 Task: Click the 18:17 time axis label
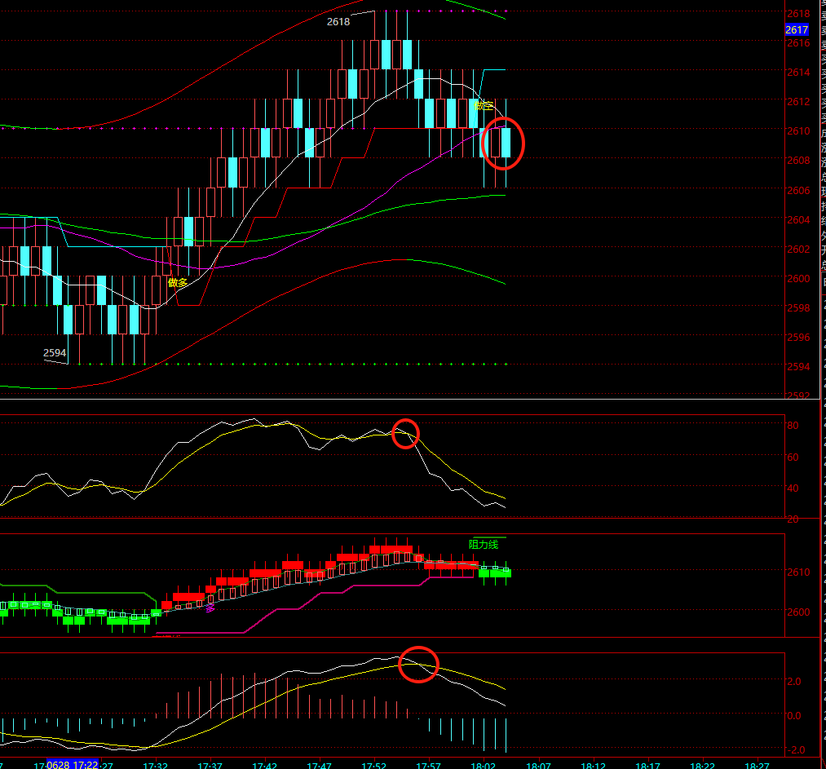(x=648, y=765)
